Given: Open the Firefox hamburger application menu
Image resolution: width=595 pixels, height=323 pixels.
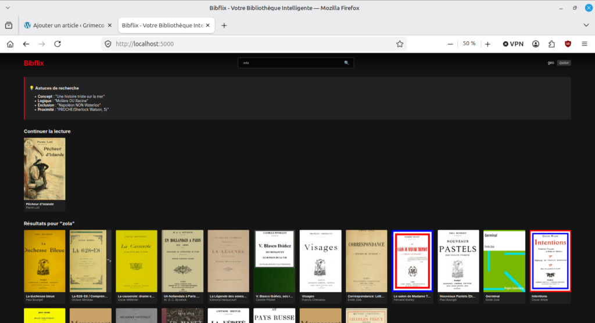Looking at the screenshot, I should (x=585, y=44).
